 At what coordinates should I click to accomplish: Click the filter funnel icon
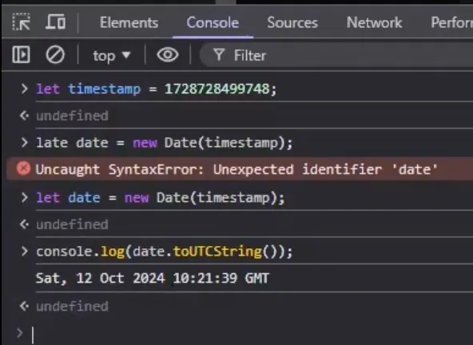pyautogui.click(x=219, y=55)
